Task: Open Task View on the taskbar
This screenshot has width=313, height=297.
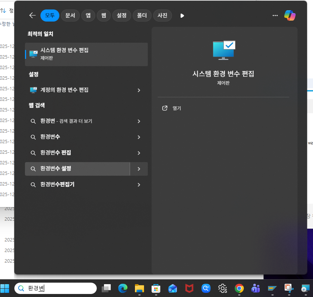Action: (x=106, y=288)
